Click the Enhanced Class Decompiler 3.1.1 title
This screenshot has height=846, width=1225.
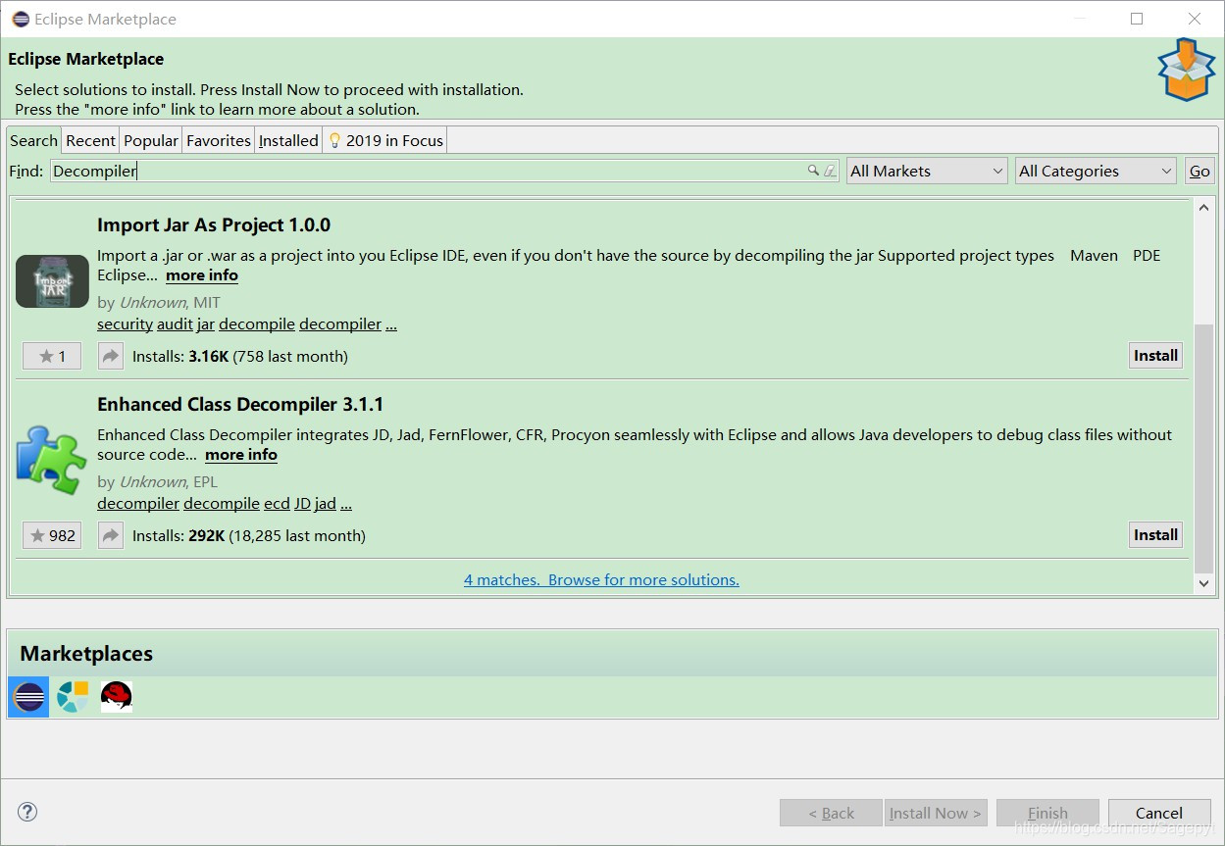tap(240, 404)
